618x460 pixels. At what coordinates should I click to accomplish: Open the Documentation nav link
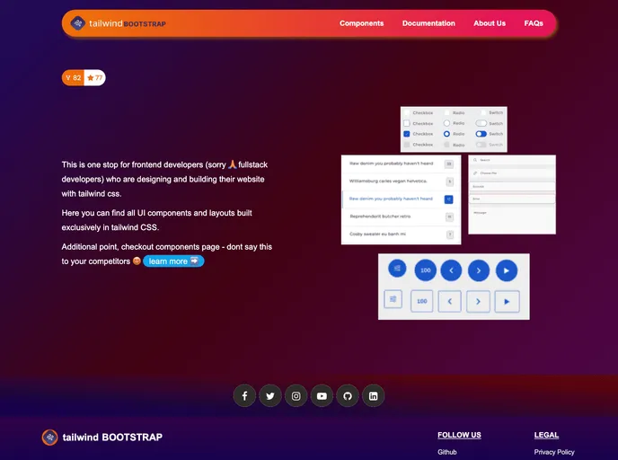pos(428,23)
